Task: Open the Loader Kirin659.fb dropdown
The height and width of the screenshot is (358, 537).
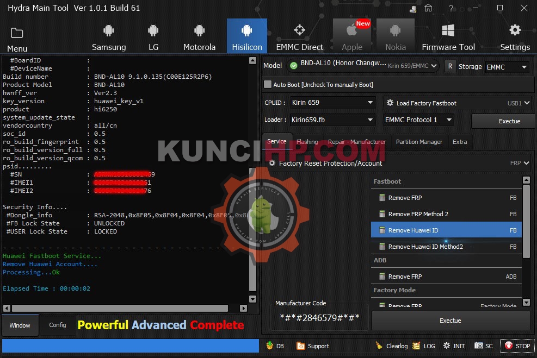Action: click(x=332, y=120)
